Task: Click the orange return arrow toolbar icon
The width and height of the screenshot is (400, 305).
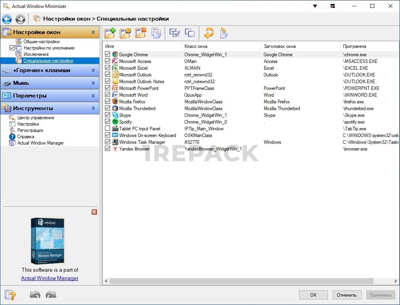Action: click(209, 33)
